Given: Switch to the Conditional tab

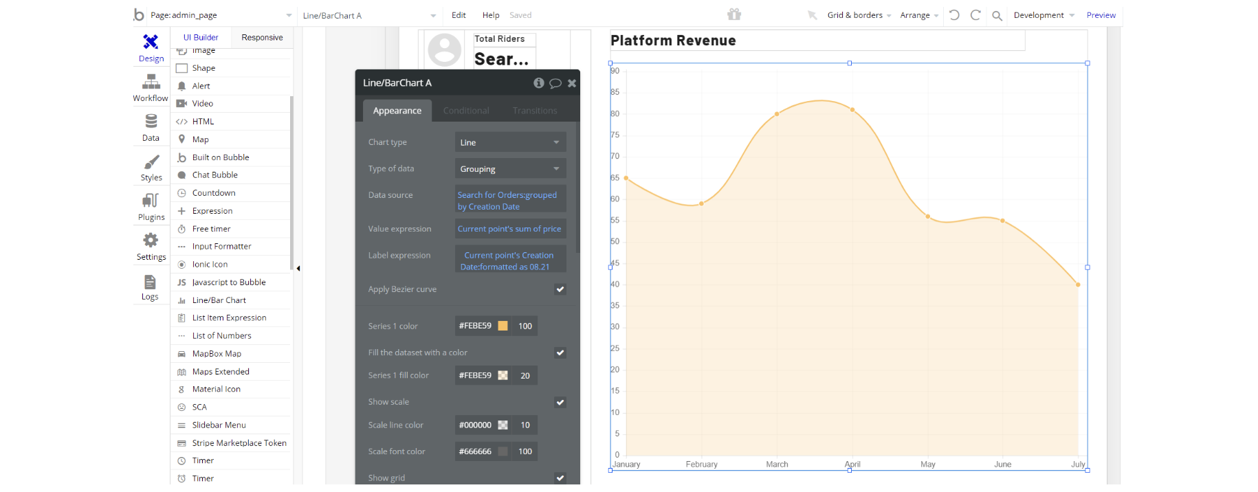Looking at the screenshot, I should coord(466,111).
